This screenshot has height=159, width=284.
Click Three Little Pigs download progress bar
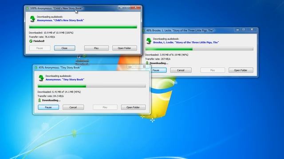tap(199, 49)
